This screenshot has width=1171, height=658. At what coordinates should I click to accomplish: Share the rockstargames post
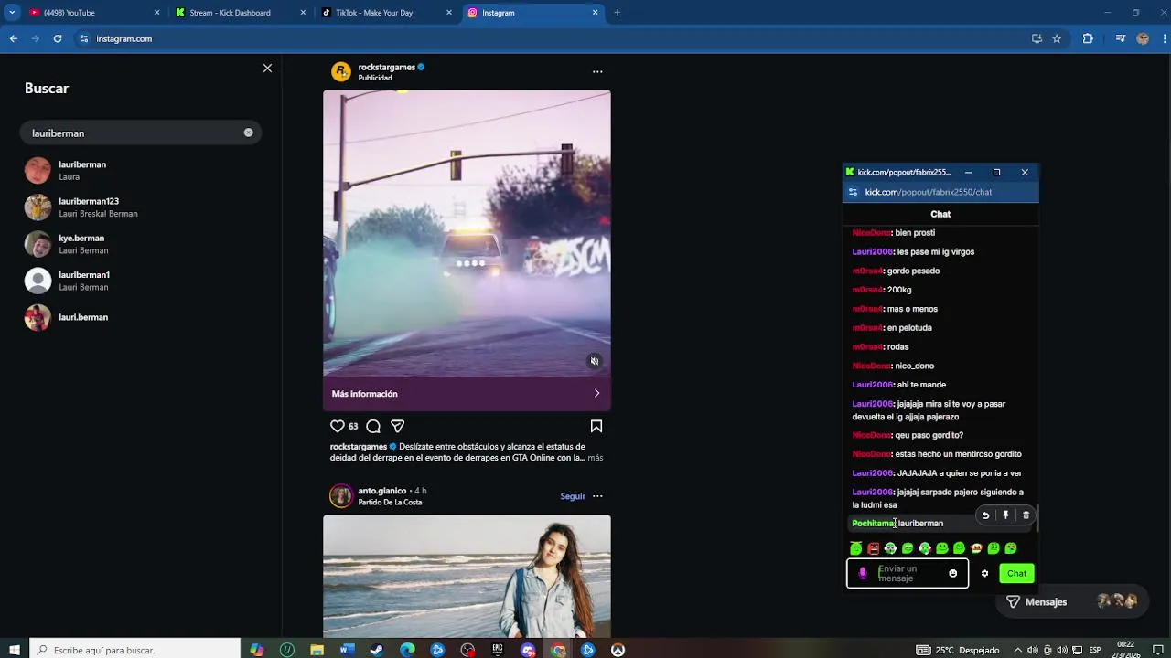tap(397, 426)
